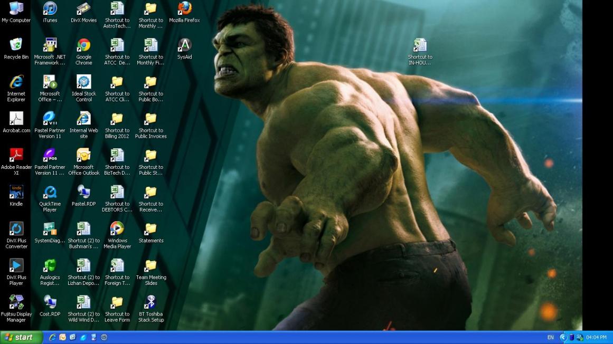Select the Team Meeting Slides folder

pos(150,265)
